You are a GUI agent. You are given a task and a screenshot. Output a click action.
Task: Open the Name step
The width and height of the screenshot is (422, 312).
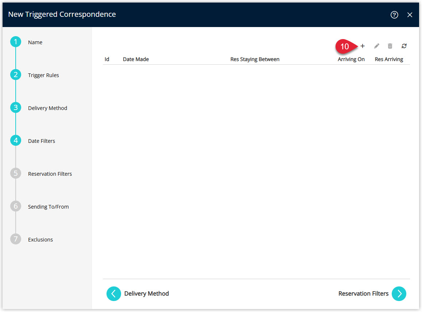(x=35, y=42)
